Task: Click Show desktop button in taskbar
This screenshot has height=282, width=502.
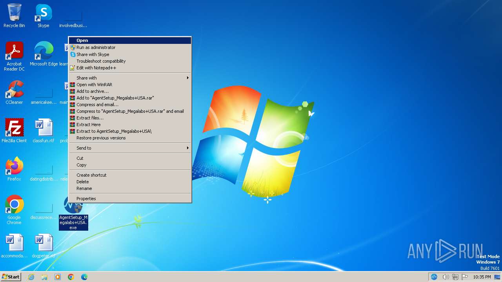Action: 497,277
